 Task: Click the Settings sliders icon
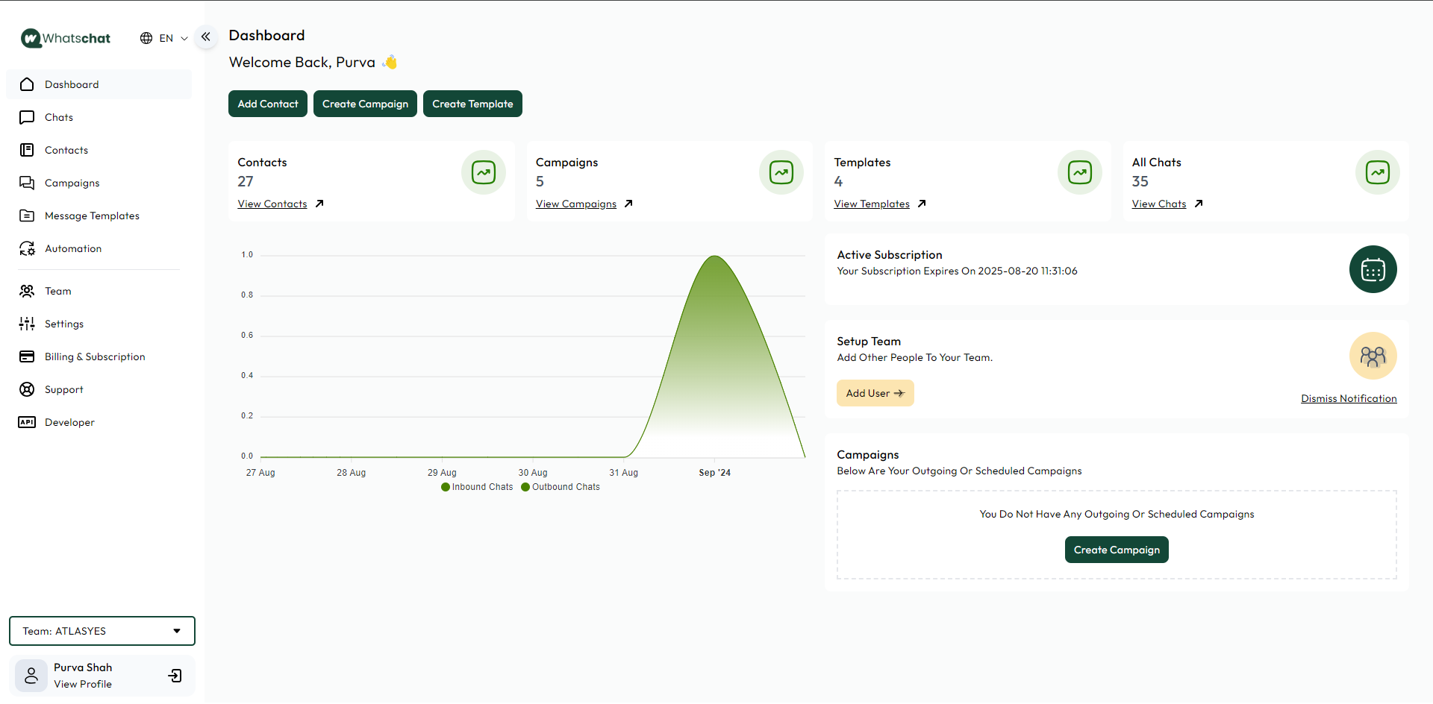27,324
